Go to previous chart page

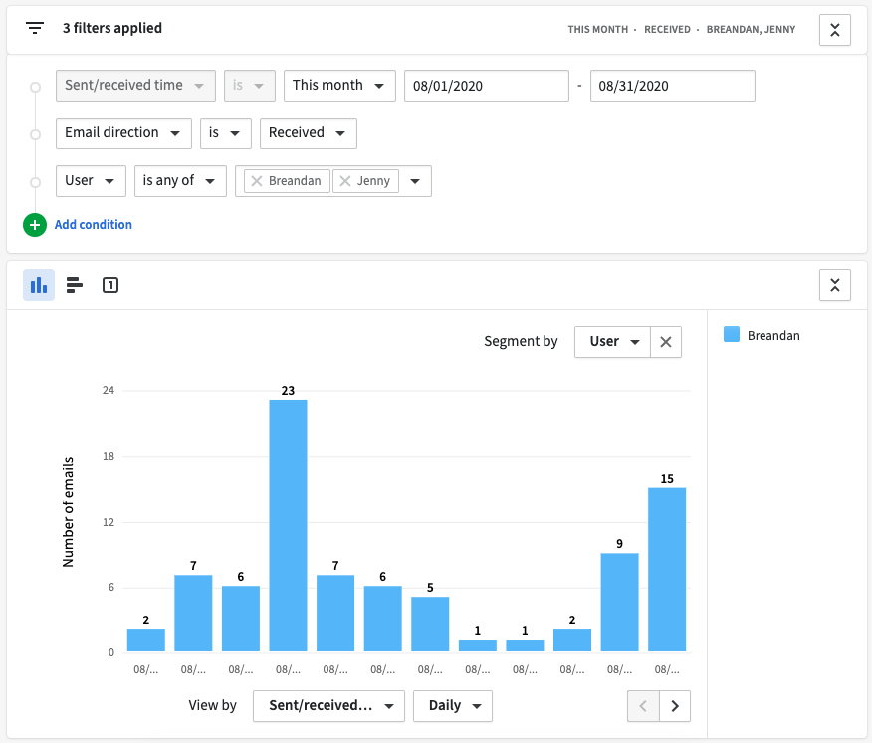click(x=643, y=706)
